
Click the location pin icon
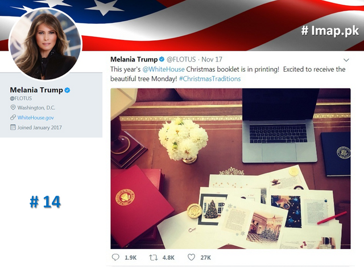tap(13, 107)
